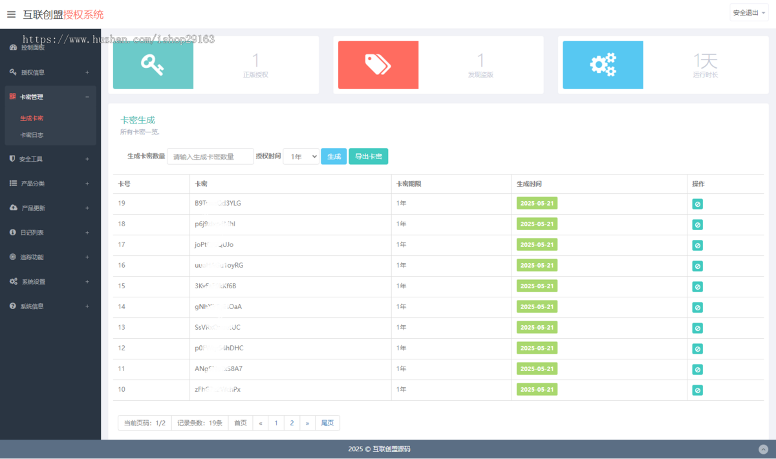Screen dimensions: 776x459
Task: Click the disable icon for card 16
Action: click(697, 266)
